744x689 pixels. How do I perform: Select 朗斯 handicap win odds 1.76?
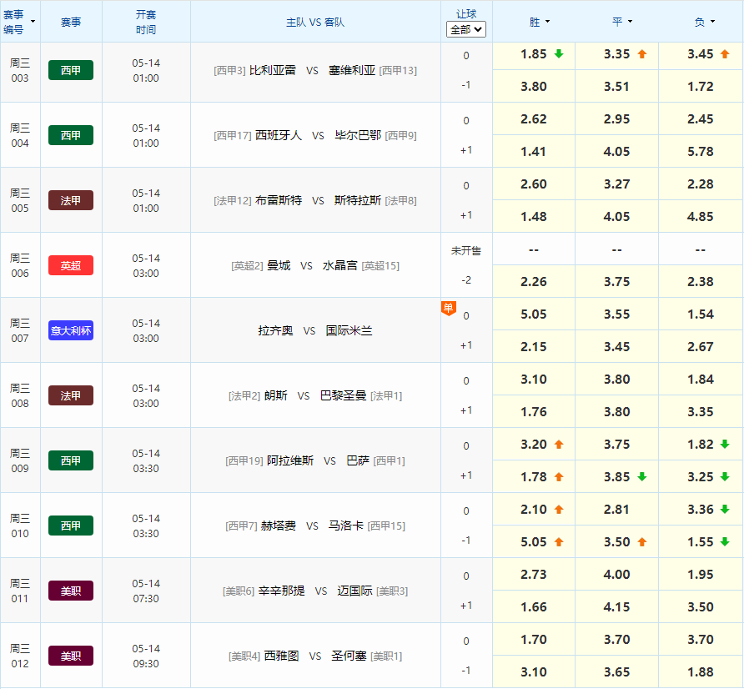(534, 411)
